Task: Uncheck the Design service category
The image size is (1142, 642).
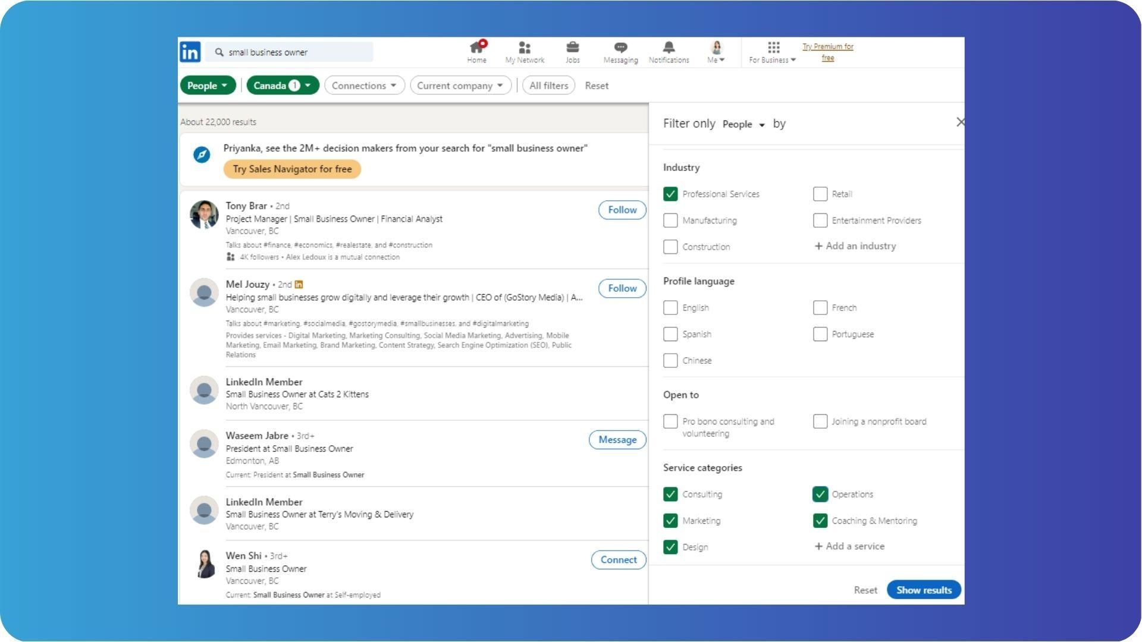Action: click(x=670, y=547)
